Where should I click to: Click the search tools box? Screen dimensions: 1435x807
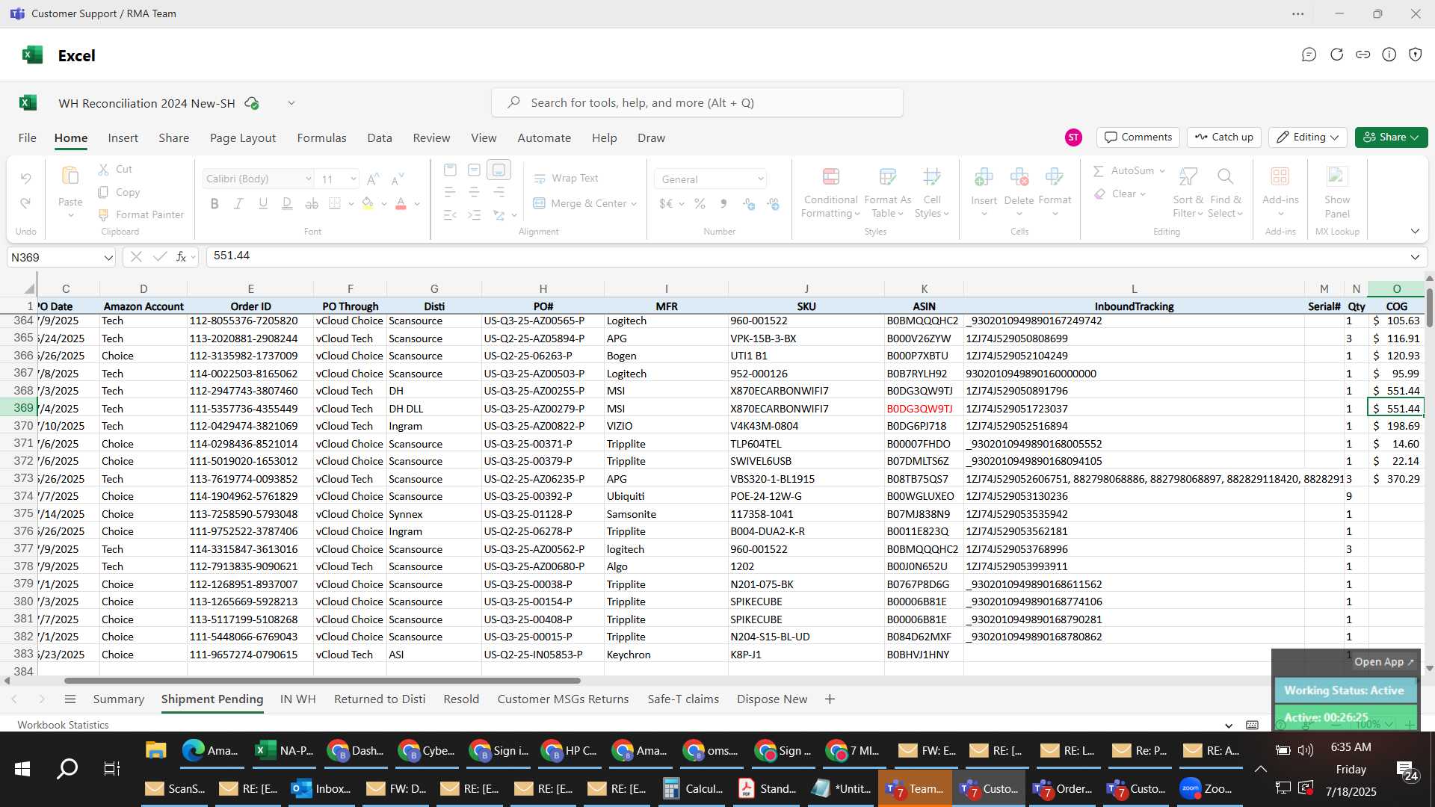697,102
